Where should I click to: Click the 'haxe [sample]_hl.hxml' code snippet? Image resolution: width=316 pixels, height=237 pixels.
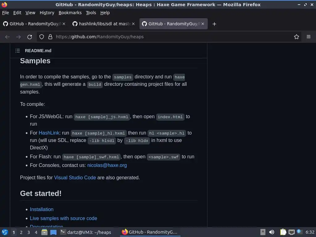98,133
